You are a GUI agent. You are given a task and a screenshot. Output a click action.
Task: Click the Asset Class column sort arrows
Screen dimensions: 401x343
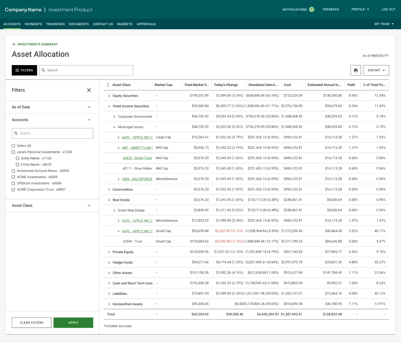[x=108, y=85]
